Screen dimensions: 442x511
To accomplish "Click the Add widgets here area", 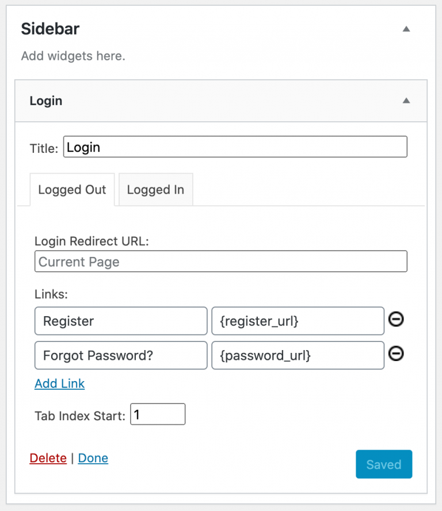I will pyautogui.click(x=73, y=56).
